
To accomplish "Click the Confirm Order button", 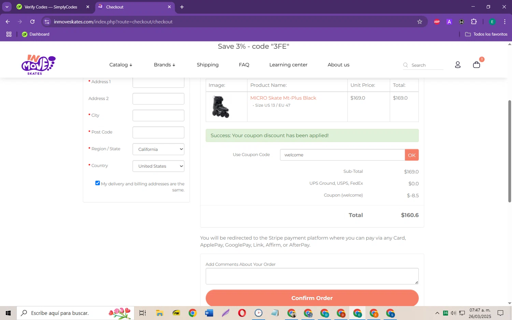I will pyautogui.click(x=312, y=298).
